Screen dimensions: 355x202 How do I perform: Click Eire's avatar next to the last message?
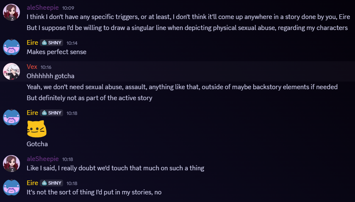[x=11, y=187]
